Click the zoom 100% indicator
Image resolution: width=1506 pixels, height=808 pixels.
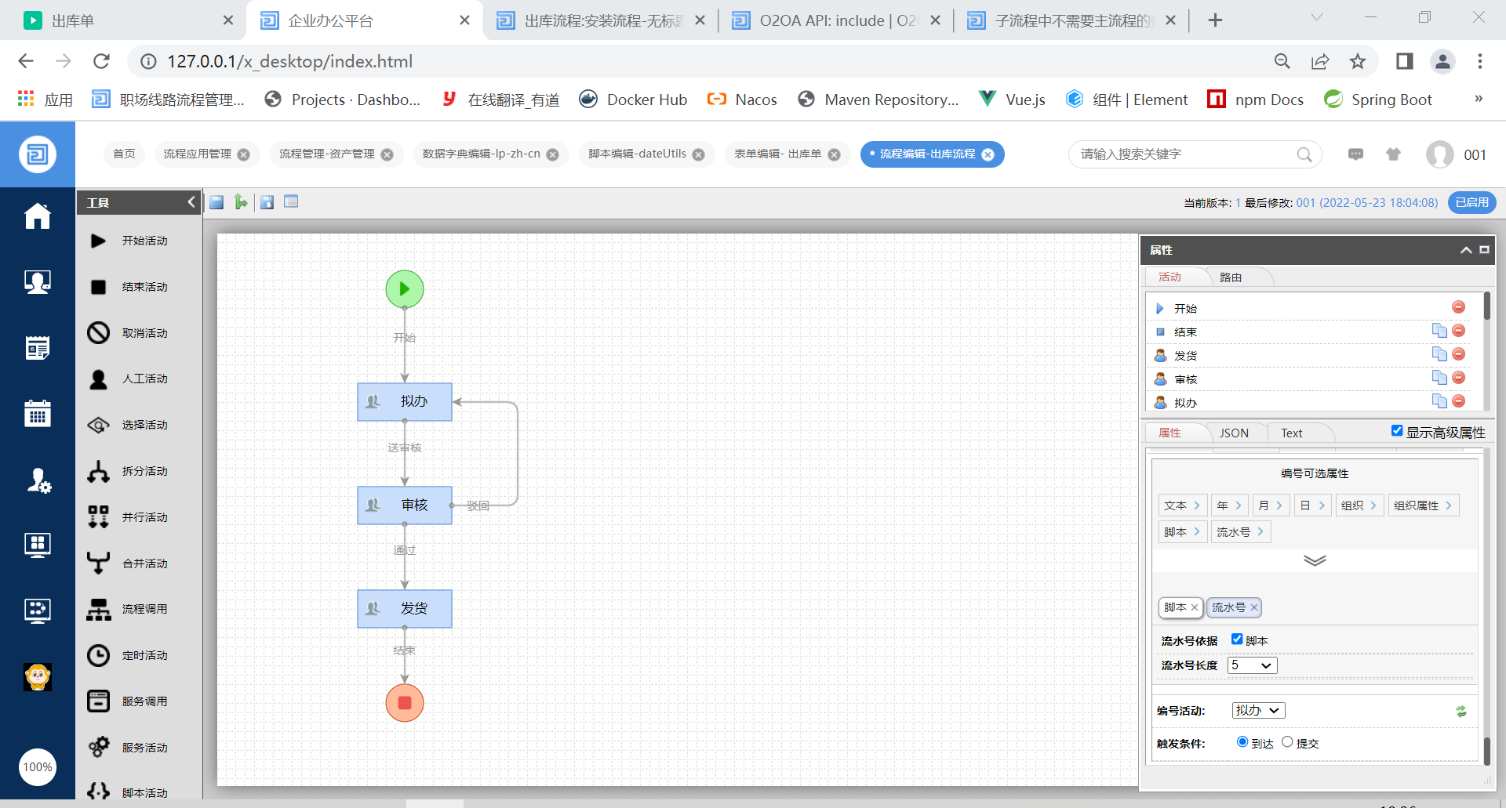click(38, 767)
